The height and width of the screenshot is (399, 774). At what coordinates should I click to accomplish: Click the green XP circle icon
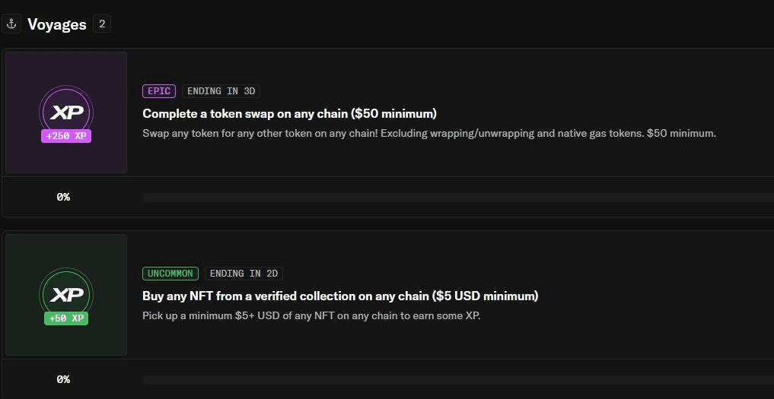(66, 295)
